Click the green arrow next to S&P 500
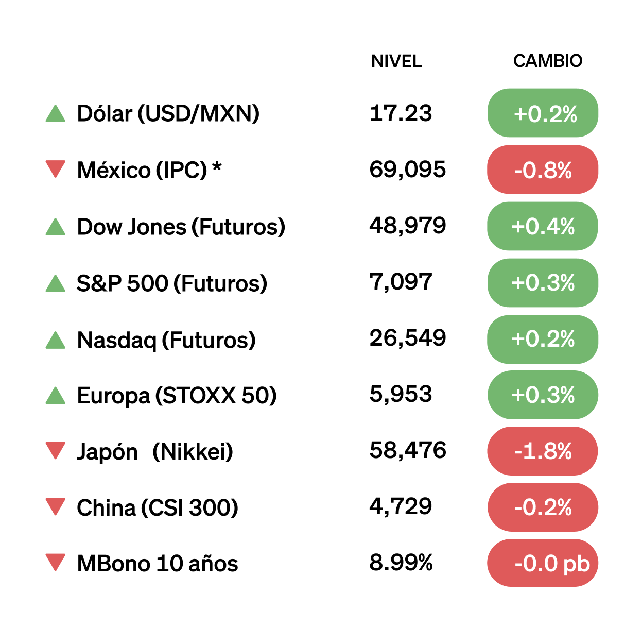642x627 pixels. point(56,283)
